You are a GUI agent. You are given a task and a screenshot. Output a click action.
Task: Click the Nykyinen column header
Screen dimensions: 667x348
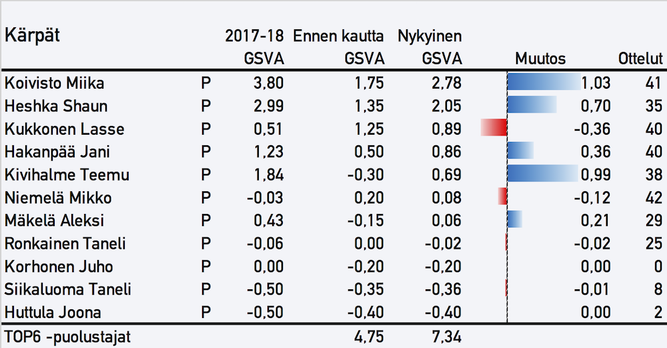tap(430, 36)
